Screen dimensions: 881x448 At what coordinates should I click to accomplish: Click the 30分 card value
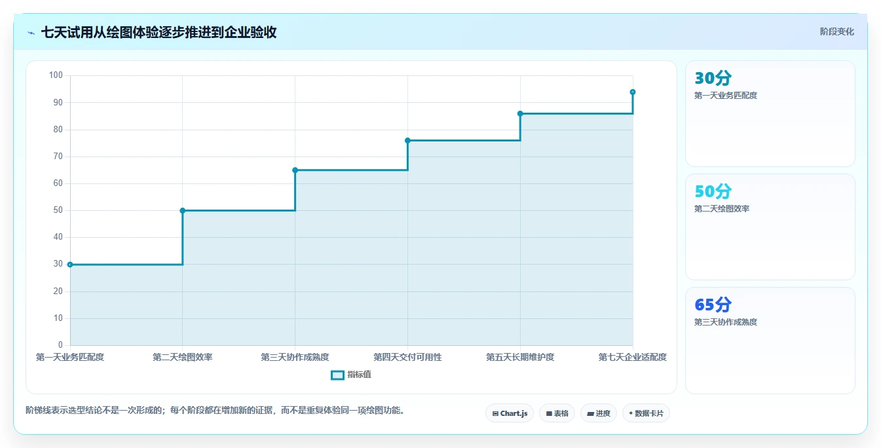(x=713, y=79)
